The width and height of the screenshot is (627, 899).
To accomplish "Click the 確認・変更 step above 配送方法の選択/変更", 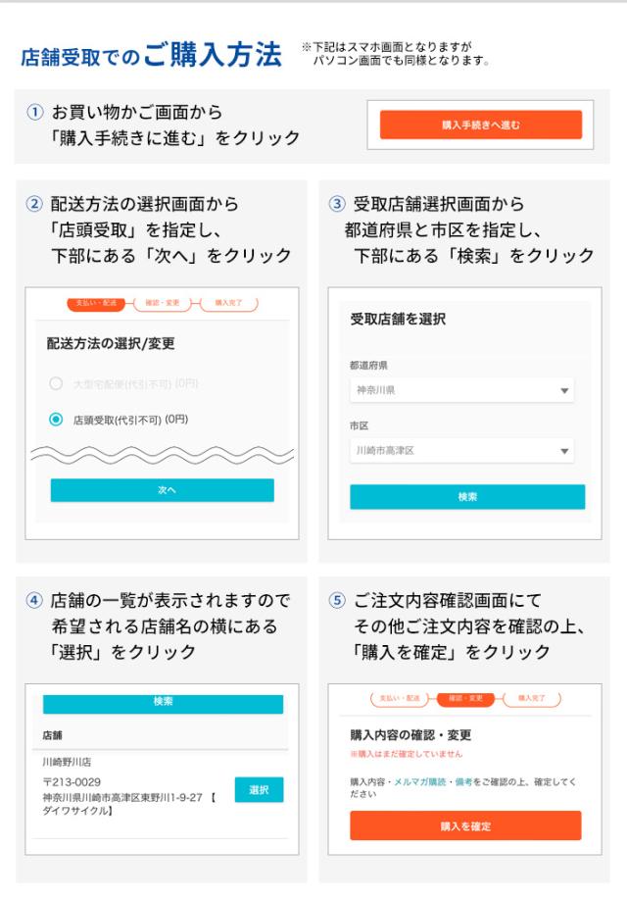I will (x=163, y=304).
